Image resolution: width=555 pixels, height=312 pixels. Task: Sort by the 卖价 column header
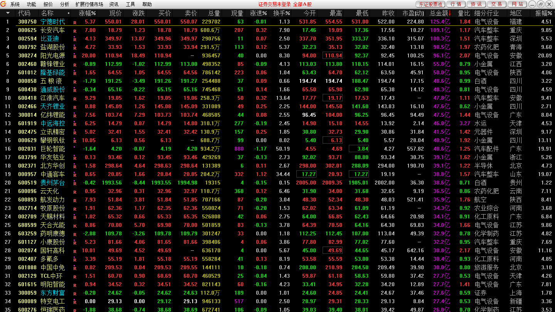[x=190, y=13]
